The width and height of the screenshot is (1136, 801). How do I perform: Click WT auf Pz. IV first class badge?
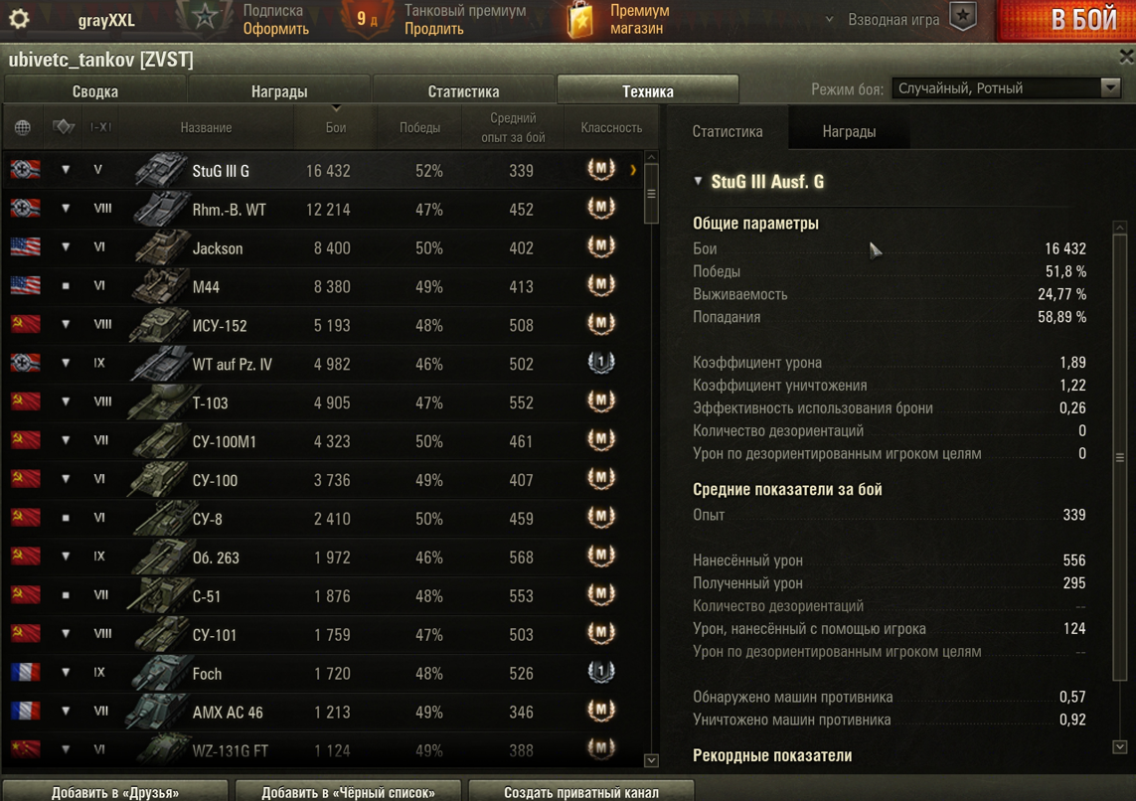[x=600, y=363]
